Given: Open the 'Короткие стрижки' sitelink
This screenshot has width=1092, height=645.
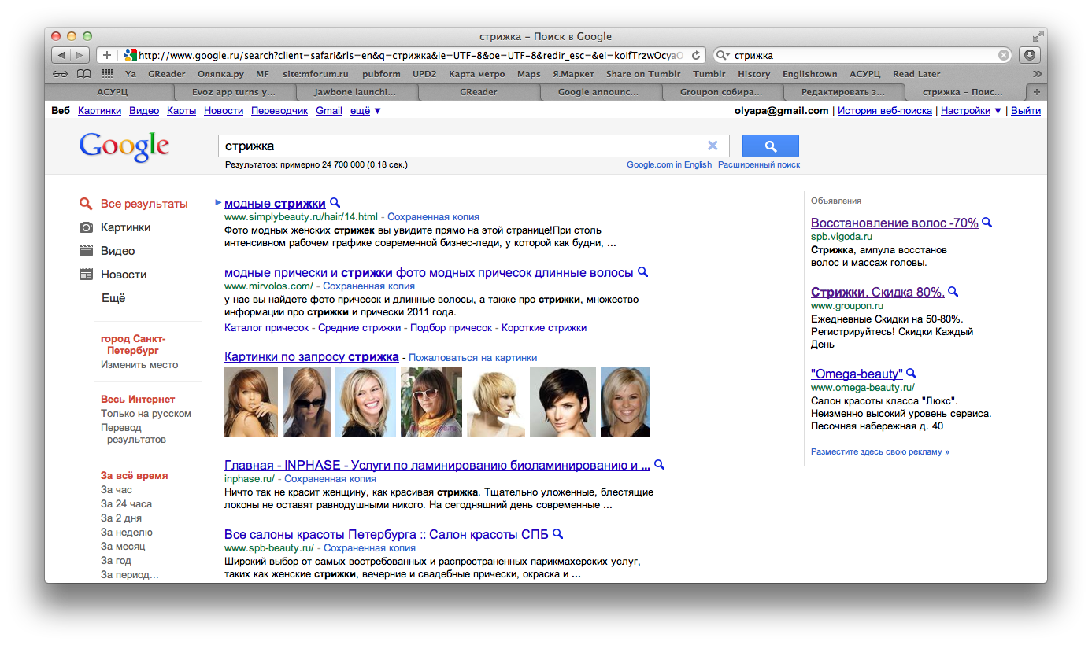Looking at the screenshot, I should click(544, 328).
